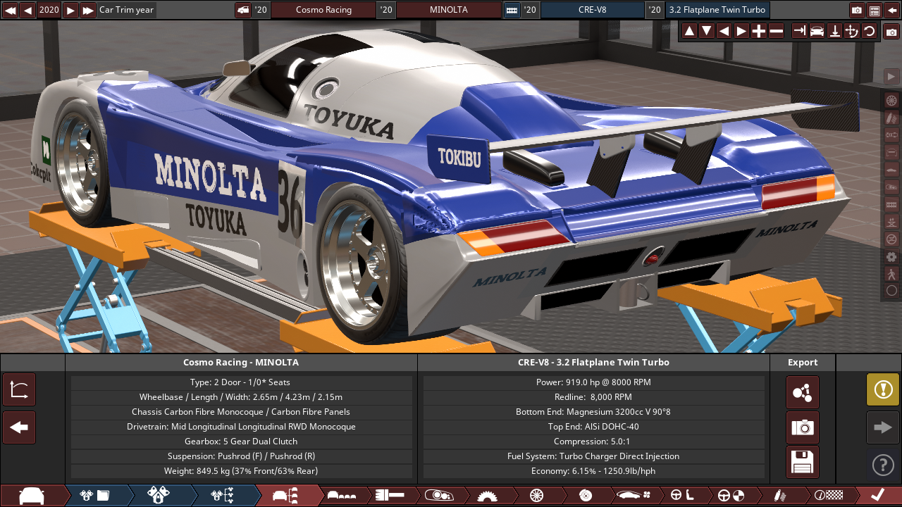Open the brakes disc tab
Image resolution: width=902 pixels, height=507 pixels.
point(585,496)
